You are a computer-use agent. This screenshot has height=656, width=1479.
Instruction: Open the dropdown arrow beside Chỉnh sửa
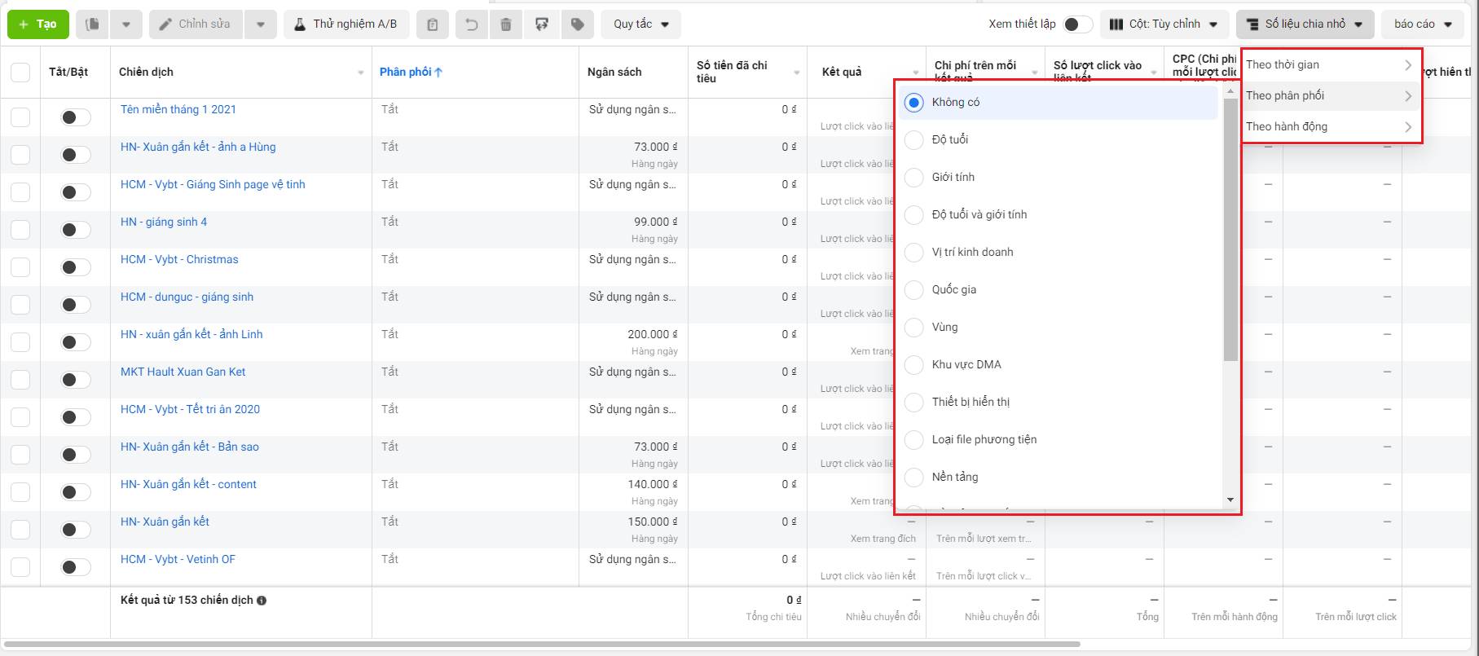(261, 24)
